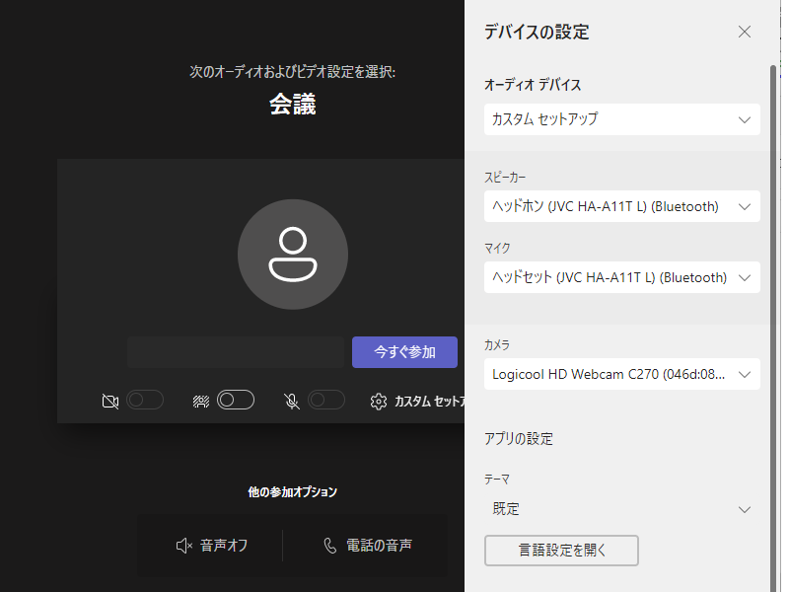Toggle the microphone switch on

[x=326, y=401]
